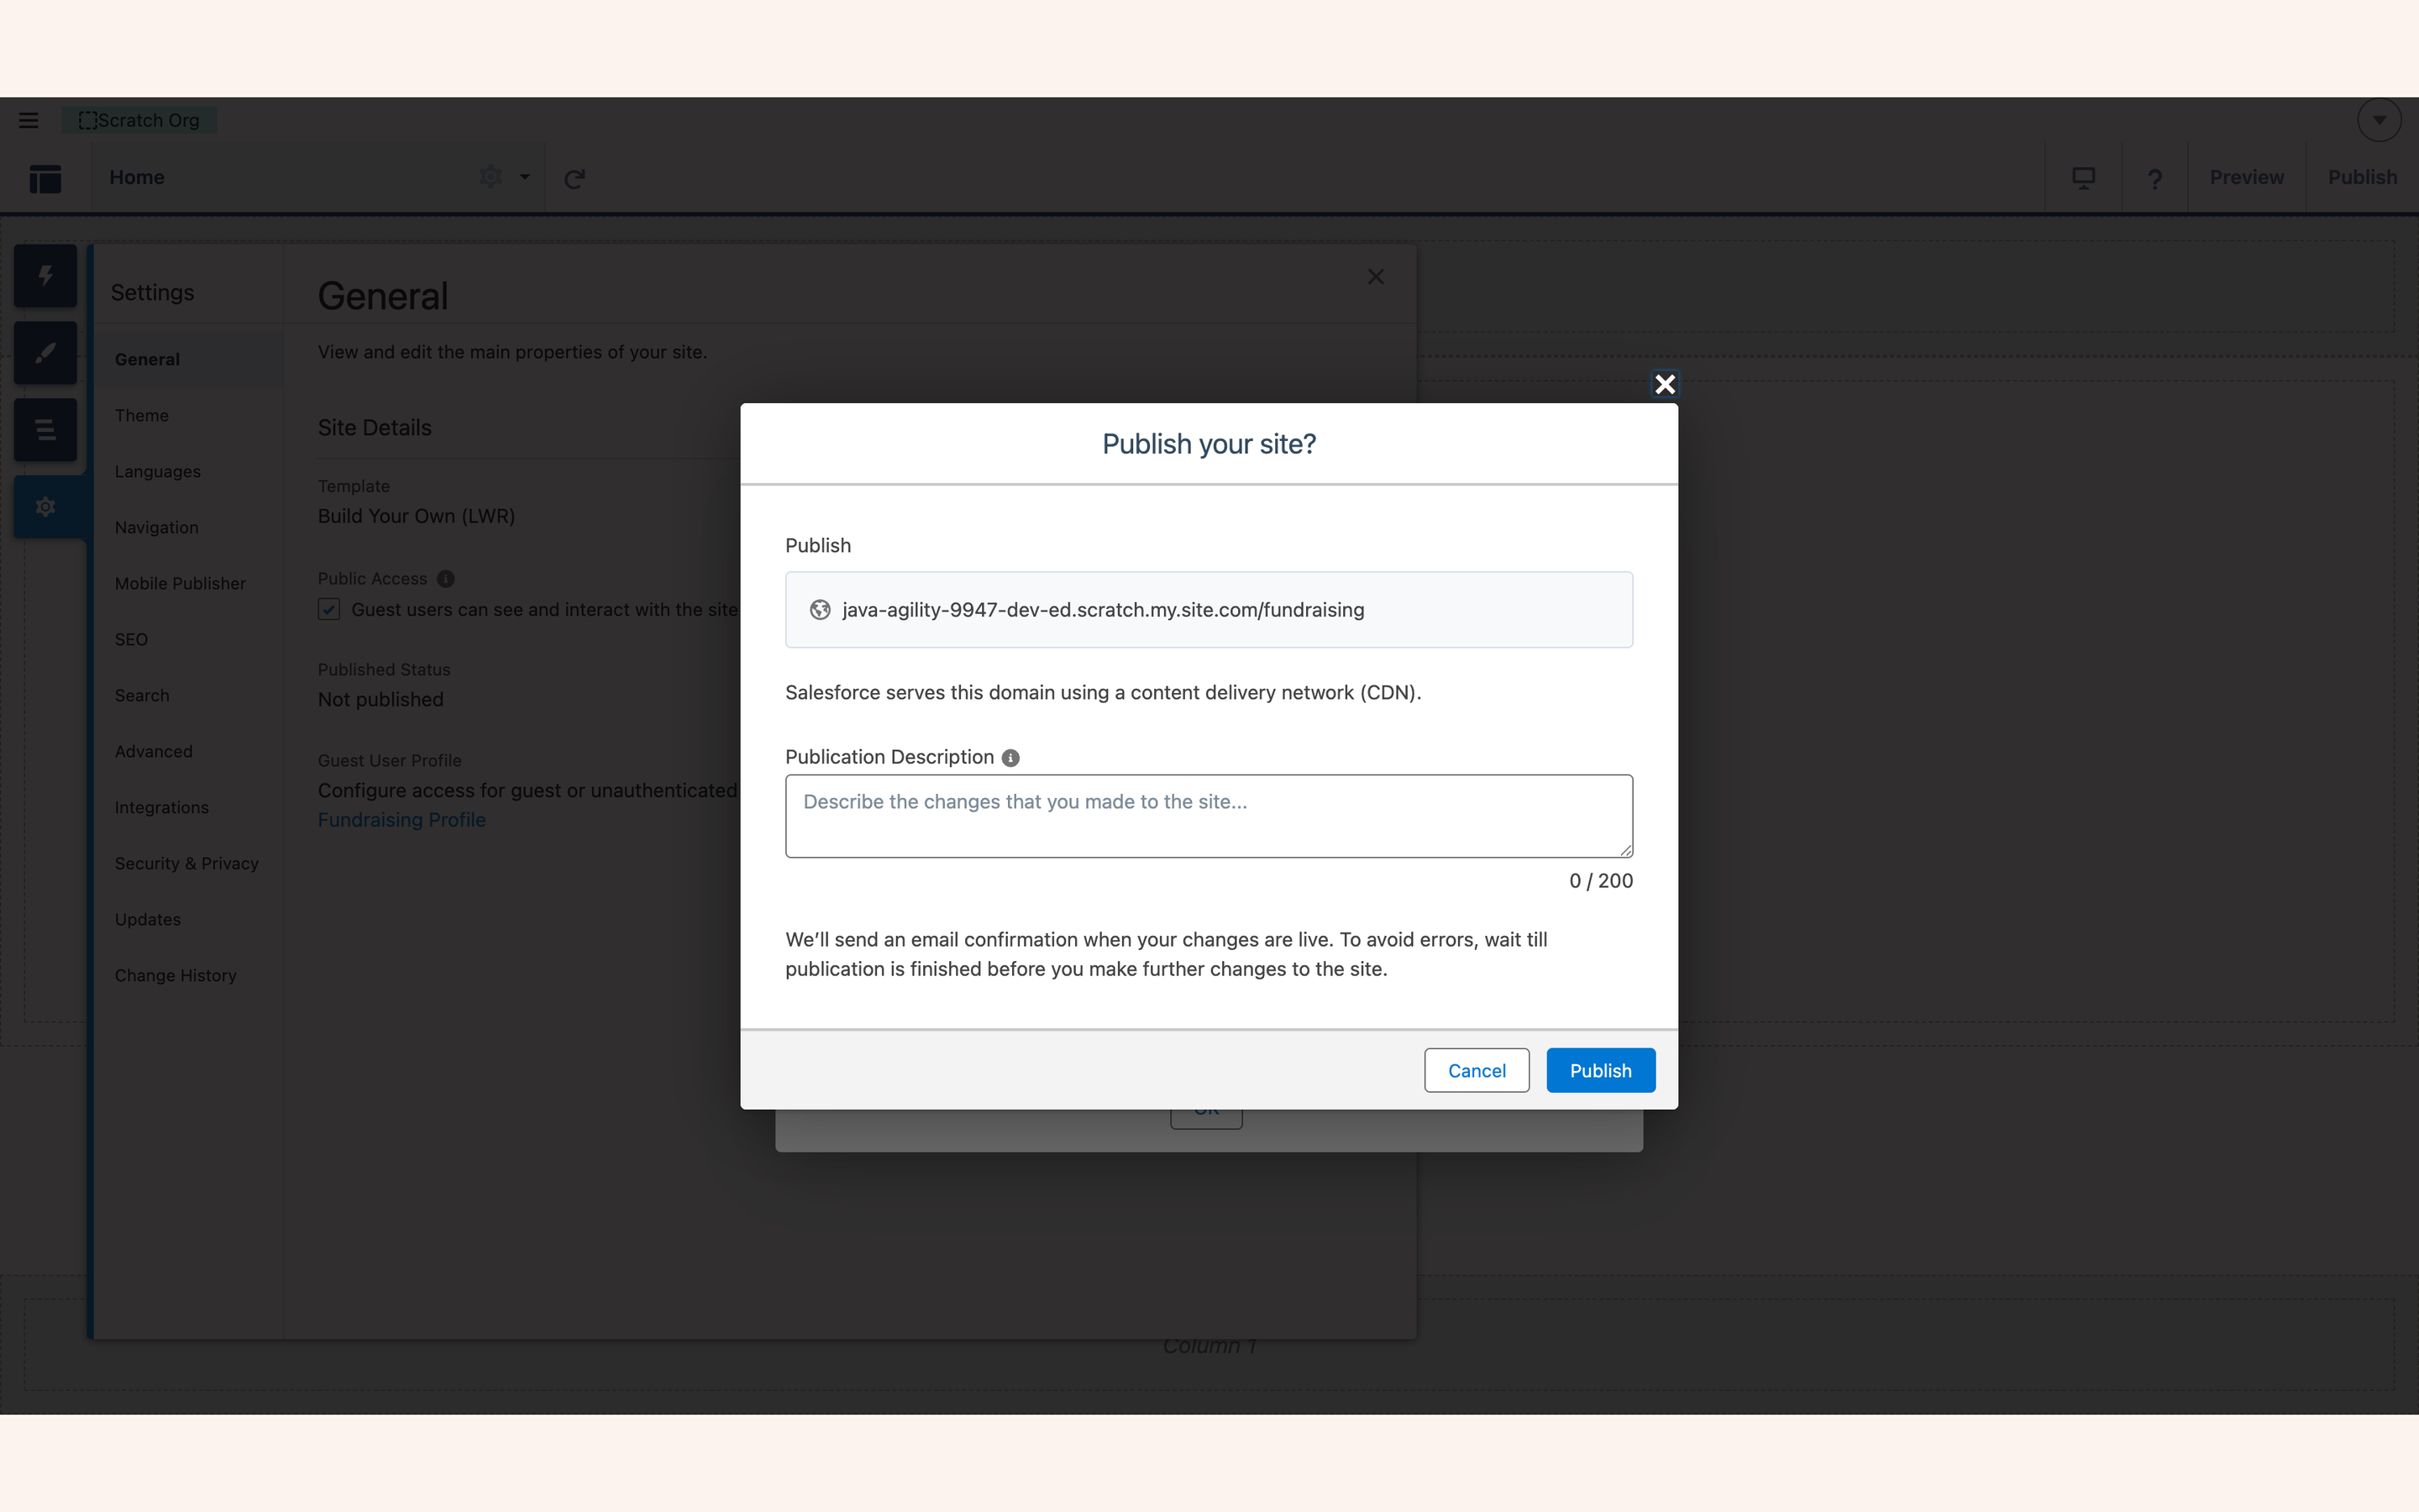Click the java-agility site URL text

point(1103,610)
